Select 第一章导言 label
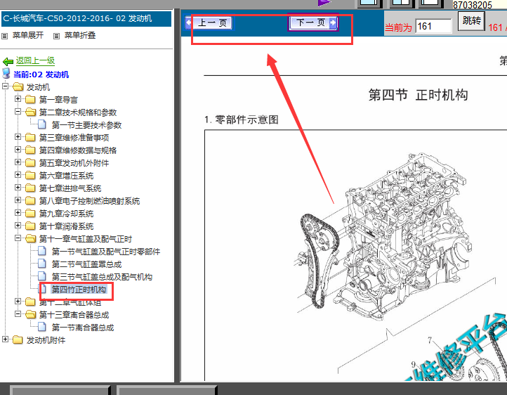The height and width of the screenshot is (395, 507). 58,100
